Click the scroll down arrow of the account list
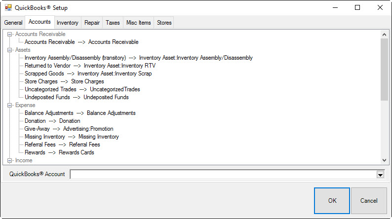Image resolution: width=392 pixels, height=219 pixels. [384, 160]
